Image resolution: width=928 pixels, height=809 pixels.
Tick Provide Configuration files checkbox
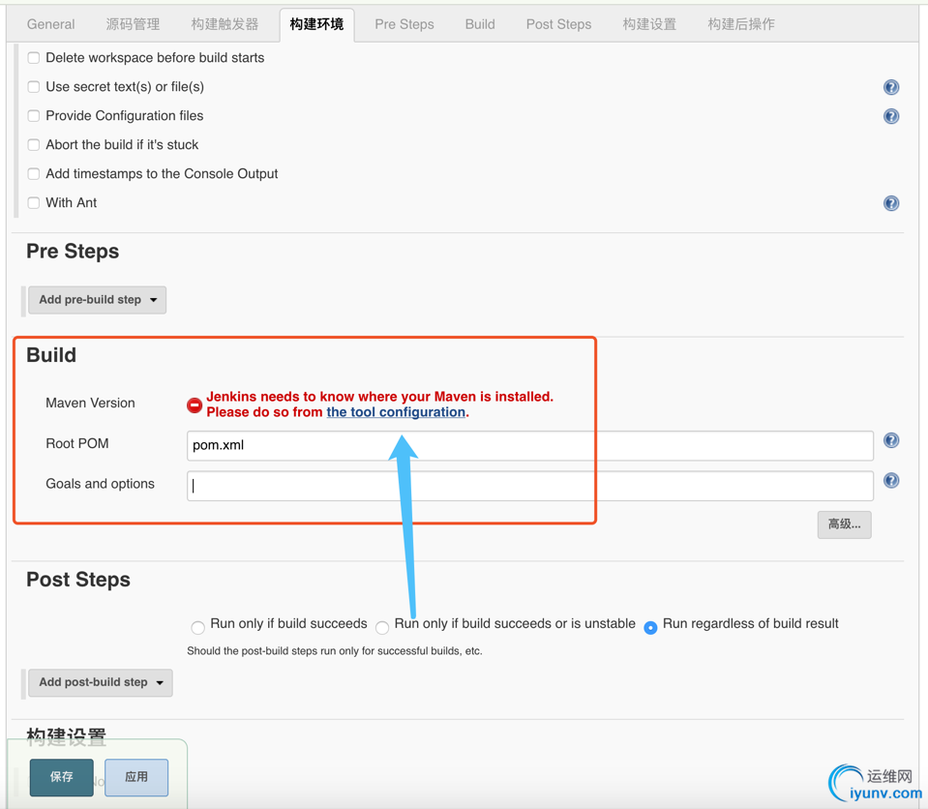click(34, 116)
